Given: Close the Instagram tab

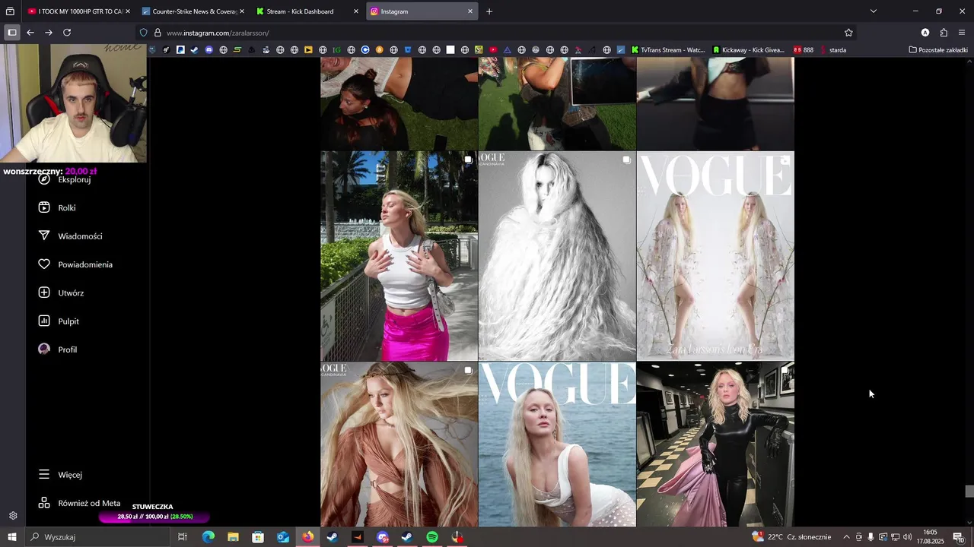Looking at the screenshot, I should click(470, 11).
